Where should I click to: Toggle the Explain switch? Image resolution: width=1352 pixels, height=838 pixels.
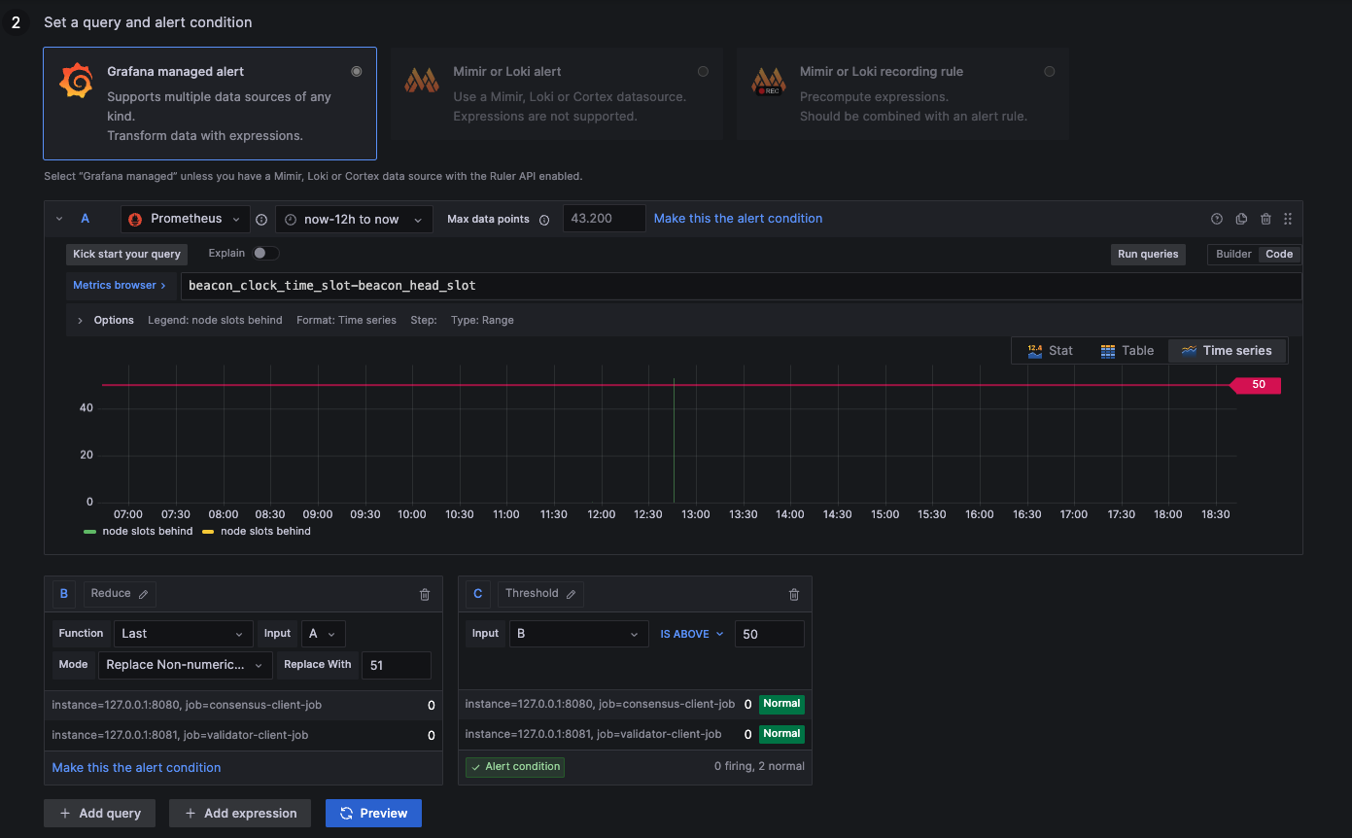tap(265, 253)
